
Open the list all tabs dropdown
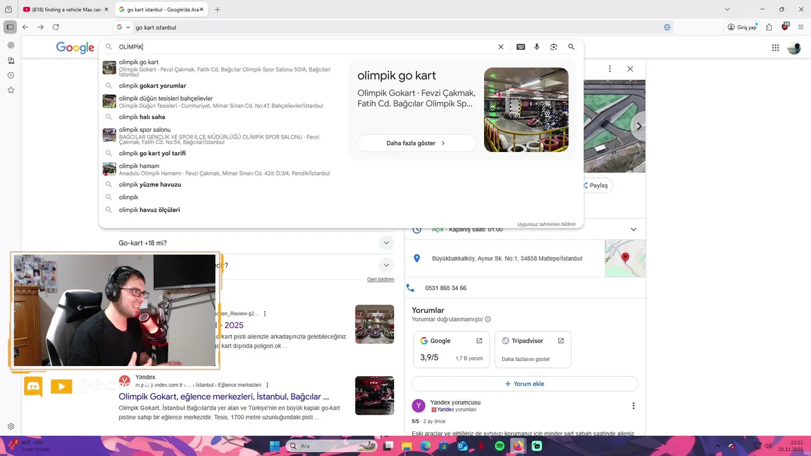727,9
